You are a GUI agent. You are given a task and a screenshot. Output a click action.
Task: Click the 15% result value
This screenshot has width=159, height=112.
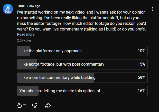141,64
